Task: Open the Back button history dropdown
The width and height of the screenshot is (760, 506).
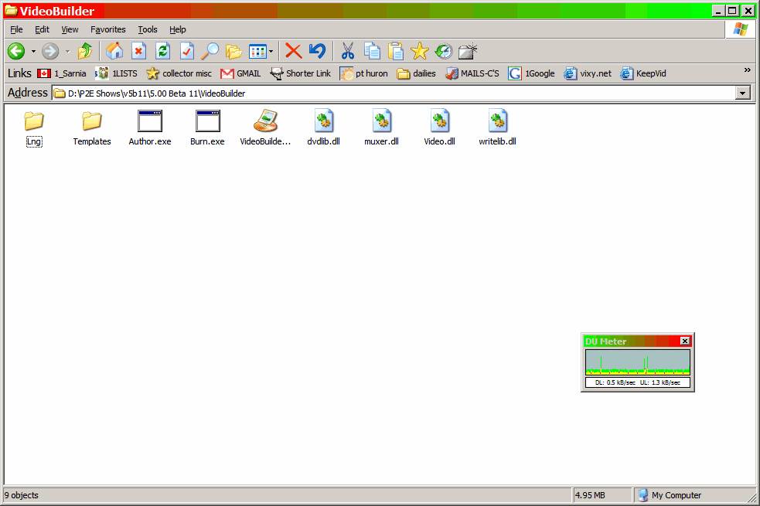Action: (33, 52)
